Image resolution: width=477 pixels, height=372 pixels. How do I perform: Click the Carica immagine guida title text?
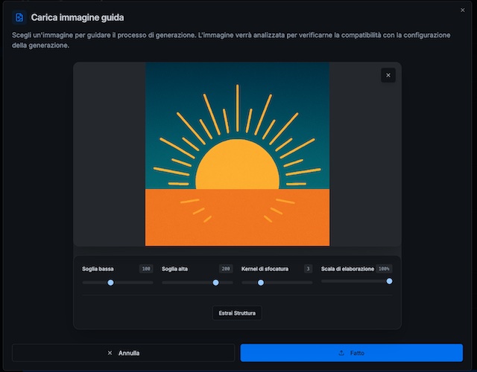pos(78,17)
